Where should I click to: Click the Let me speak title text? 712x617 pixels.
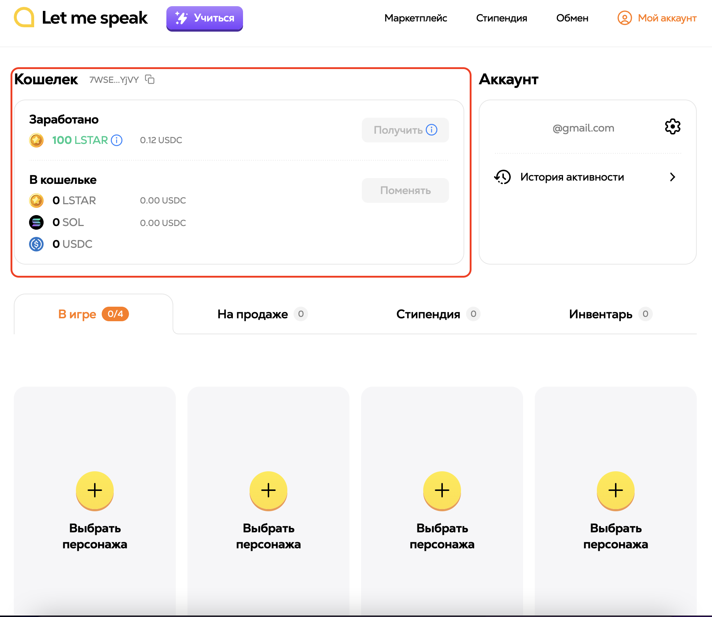coord(95,18)
